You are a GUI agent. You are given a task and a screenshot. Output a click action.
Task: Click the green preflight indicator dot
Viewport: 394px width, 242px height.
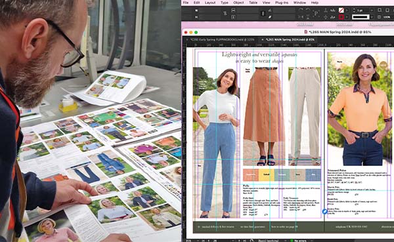(x=292, y=241)
